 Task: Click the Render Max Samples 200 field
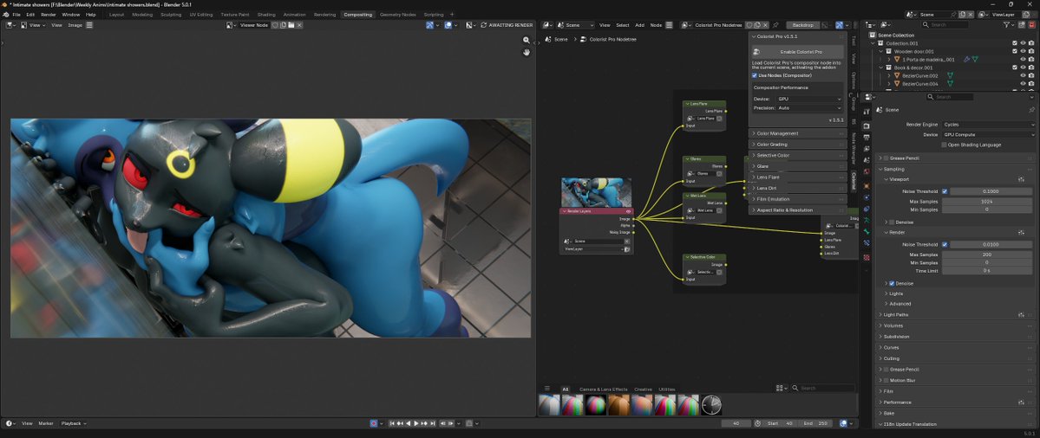pos(988,254)
